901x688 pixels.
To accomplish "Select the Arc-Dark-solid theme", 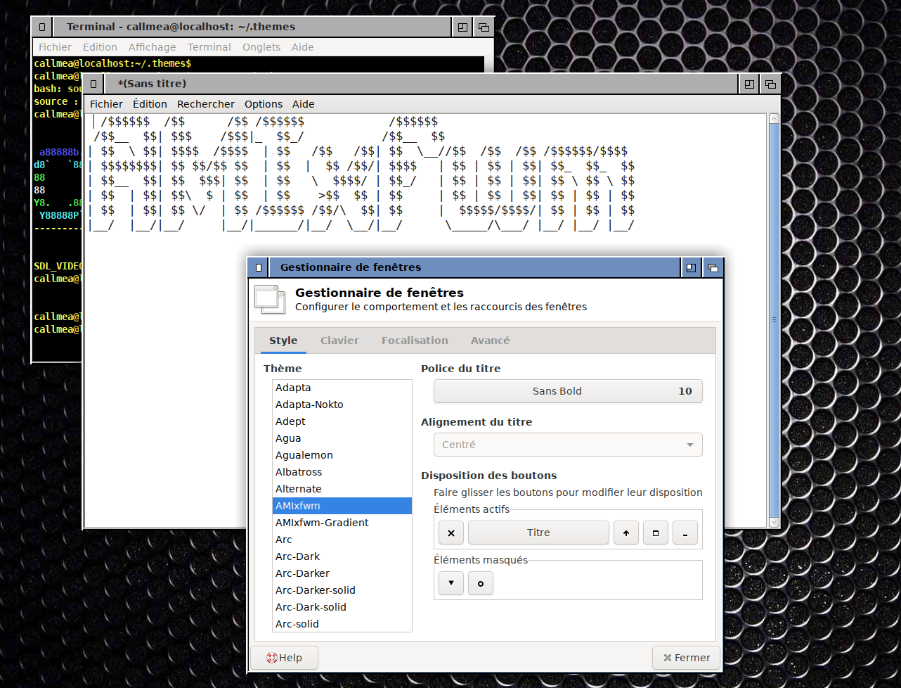I will (x=342, y=607).
